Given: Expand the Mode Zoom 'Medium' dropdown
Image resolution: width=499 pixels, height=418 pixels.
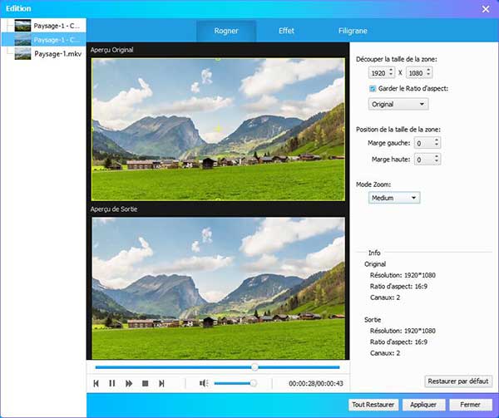Looking at the screenshot, I should coord(394,198).
